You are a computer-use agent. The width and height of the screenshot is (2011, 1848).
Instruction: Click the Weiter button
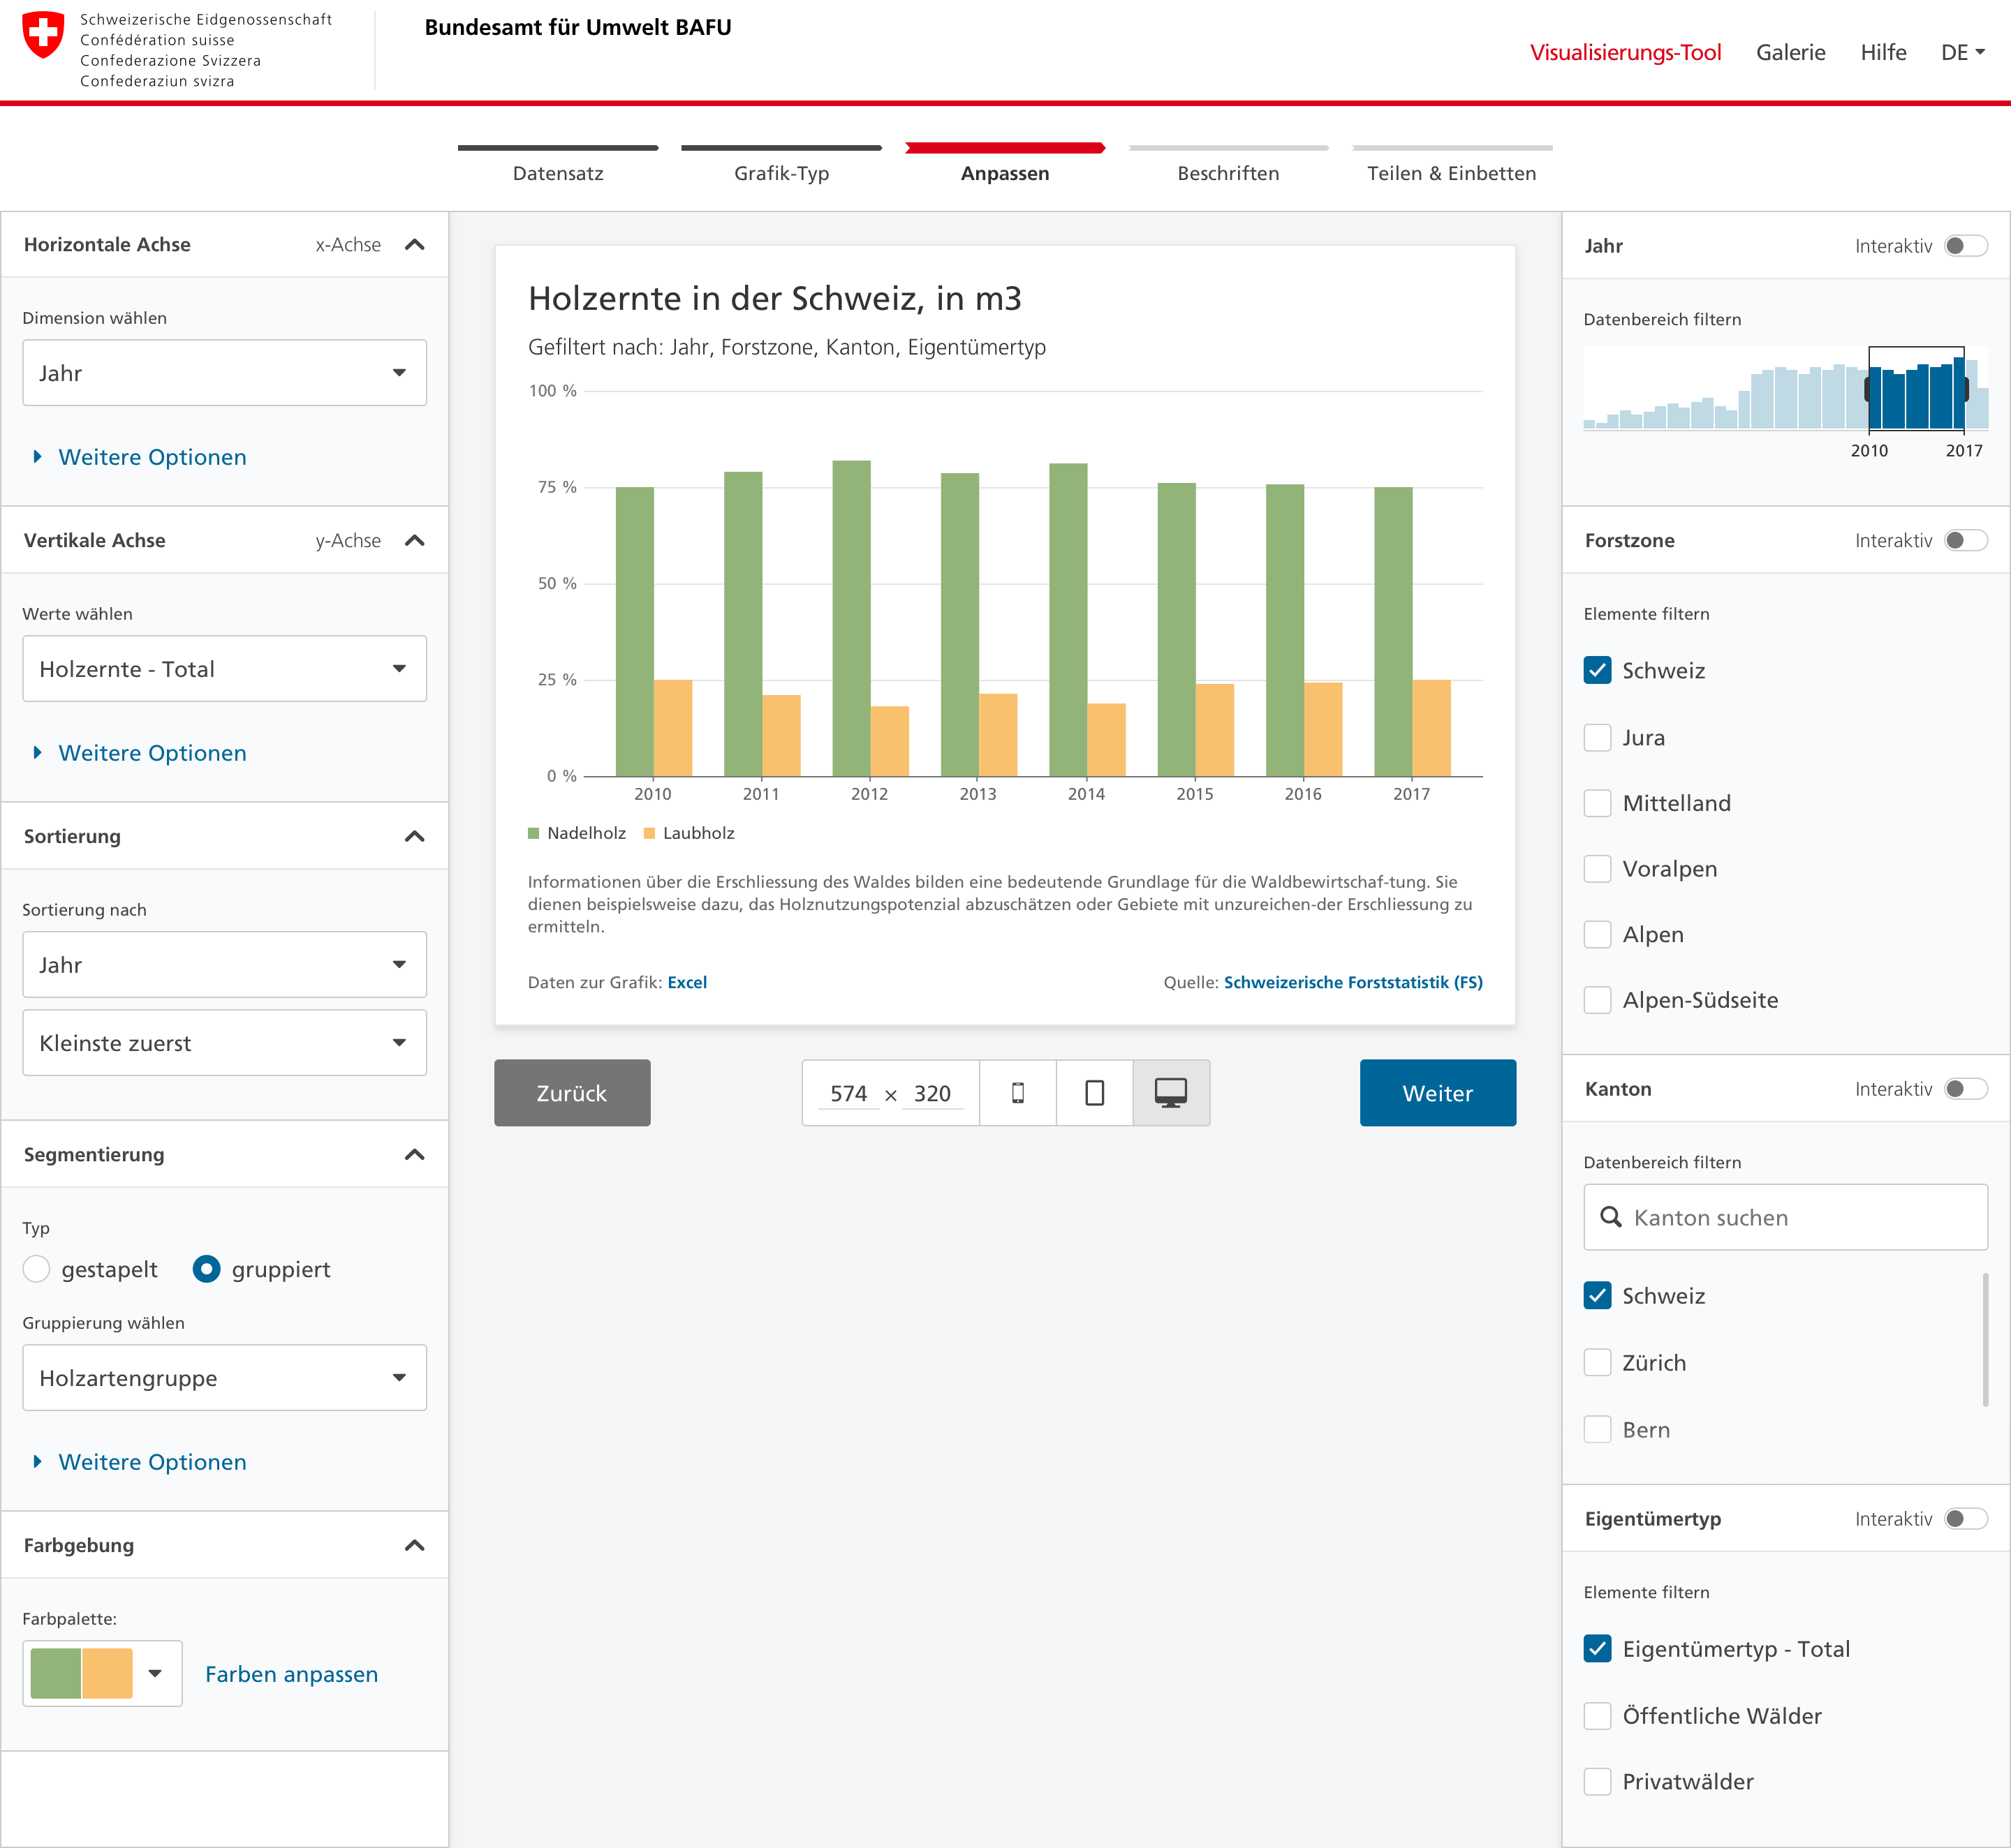[1438, 1093]
